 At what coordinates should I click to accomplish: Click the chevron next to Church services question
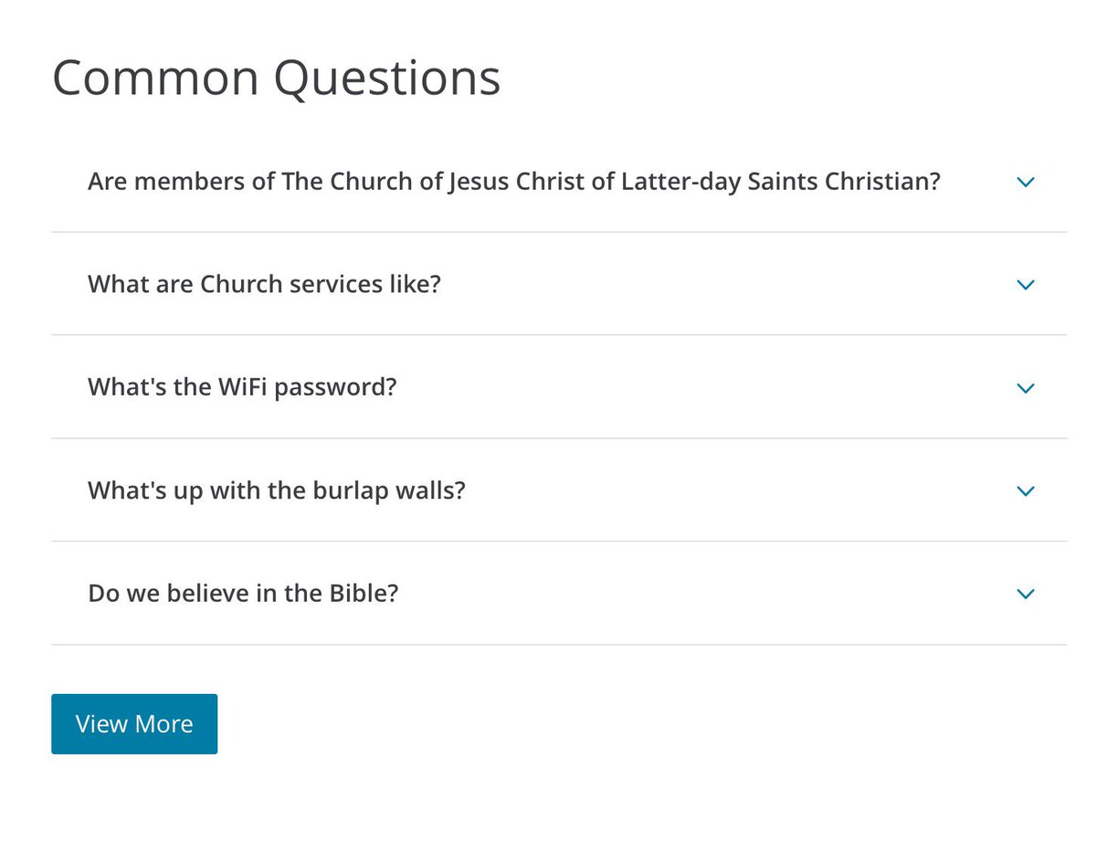(1025, 285)
